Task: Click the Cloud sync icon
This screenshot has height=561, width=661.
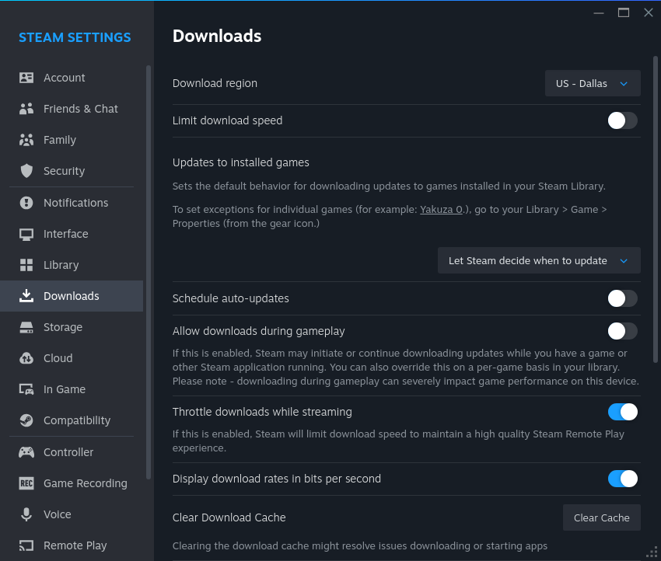Action: 26,358
